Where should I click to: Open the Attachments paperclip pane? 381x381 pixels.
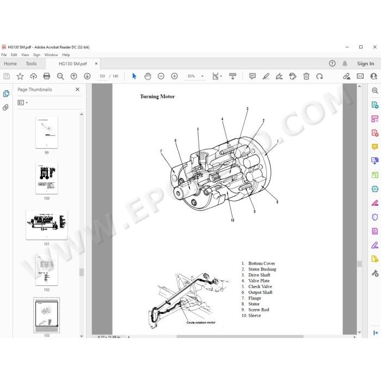pyautogui.click(x=6, y=107)
